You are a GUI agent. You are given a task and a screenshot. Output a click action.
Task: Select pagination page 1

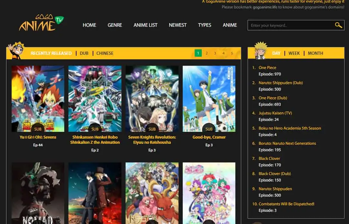coord(198,53)
